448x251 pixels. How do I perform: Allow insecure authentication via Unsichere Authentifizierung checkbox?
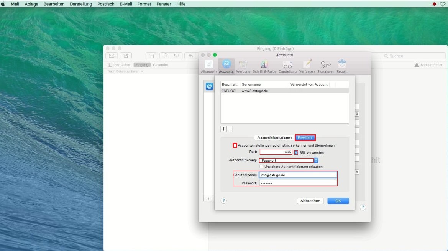tap(261, 167)
